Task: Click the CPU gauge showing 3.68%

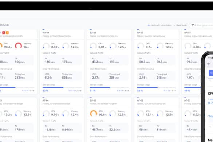Action: point(188,46)
